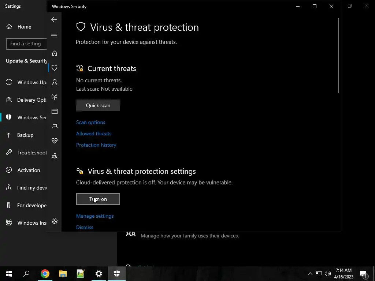The height and width of the screenshot is (281, 375).
Task: Turn on cloud-delivered protection
Action: (98, 199)
